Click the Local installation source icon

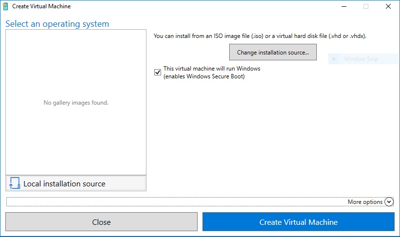click(x=15, y=183)
